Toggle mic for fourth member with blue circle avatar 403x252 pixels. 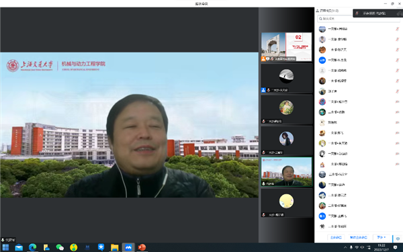coord(398,60)
